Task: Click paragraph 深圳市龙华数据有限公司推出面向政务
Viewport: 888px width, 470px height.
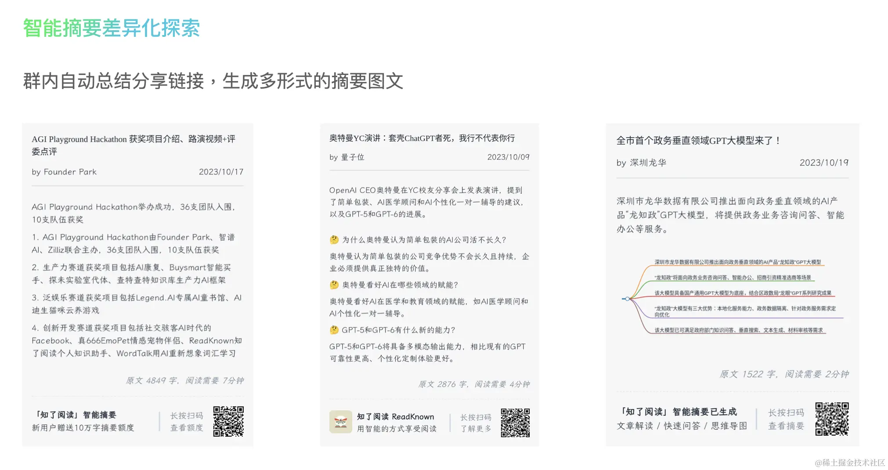Action: (x=730, y=215)
